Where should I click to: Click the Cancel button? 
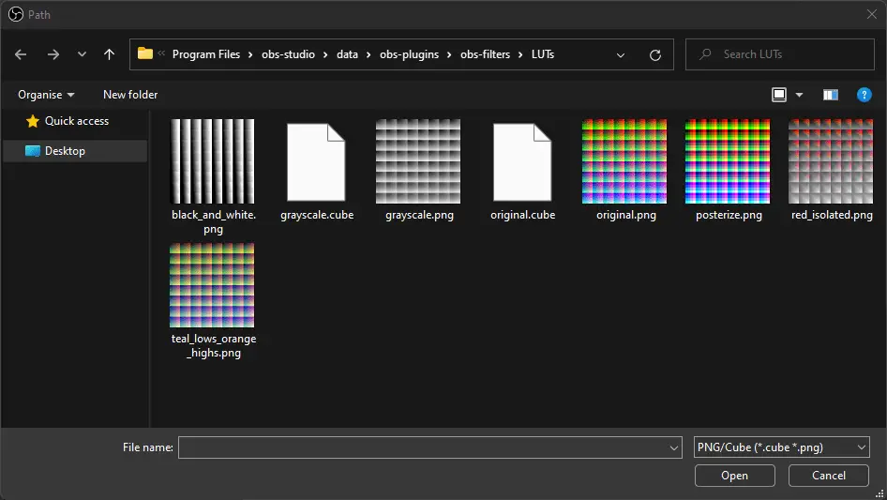[x=828, y=476]
